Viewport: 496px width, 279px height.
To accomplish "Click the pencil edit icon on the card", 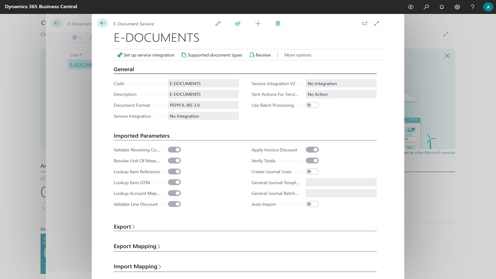I will (218, 24).
